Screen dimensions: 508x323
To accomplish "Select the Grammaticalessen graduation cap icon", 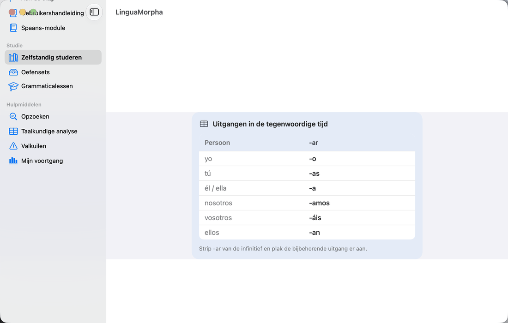I will coord(13,86).
